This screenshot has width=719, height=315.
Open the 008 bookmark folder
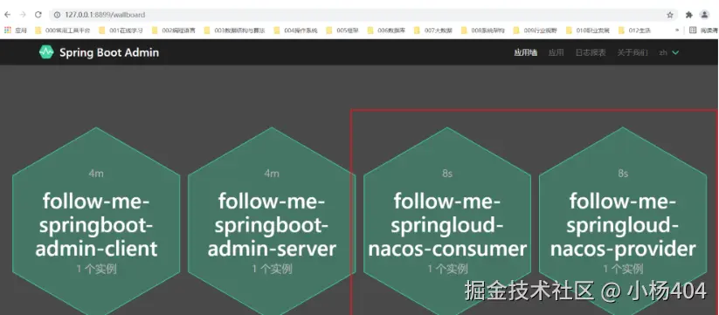[483, 31]
